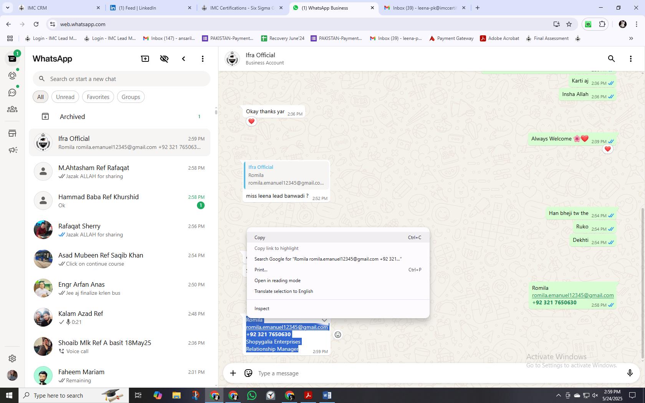This screenshot has width=645, height=403.
Task: Click heart reaction under Okay thanks yar
Action: point(251,121)
